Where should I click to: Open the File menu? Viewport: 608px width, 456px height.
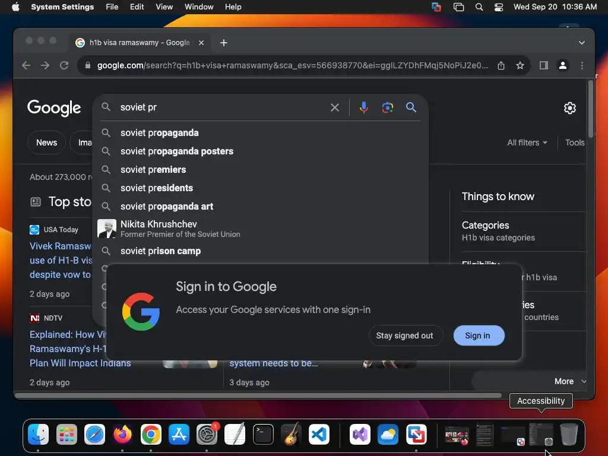(x=112, y=7)
